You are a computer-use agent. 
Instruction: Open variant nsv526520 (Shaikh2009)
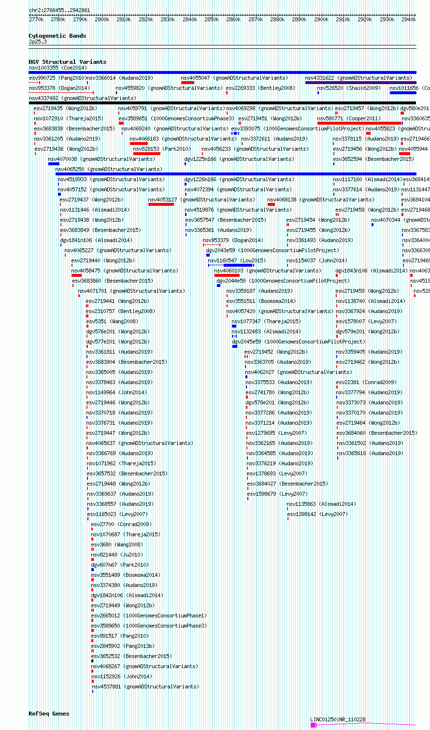[349, 88]
